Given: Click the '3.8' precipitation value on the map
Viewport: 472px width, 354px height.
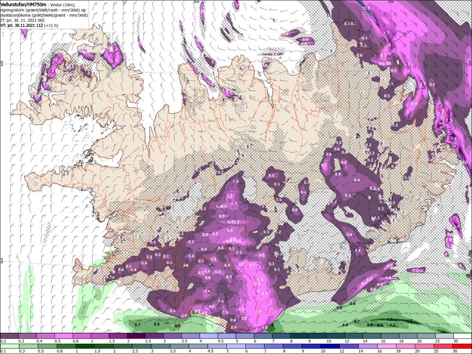Looking at the screenshot, I should coord(441,123).
